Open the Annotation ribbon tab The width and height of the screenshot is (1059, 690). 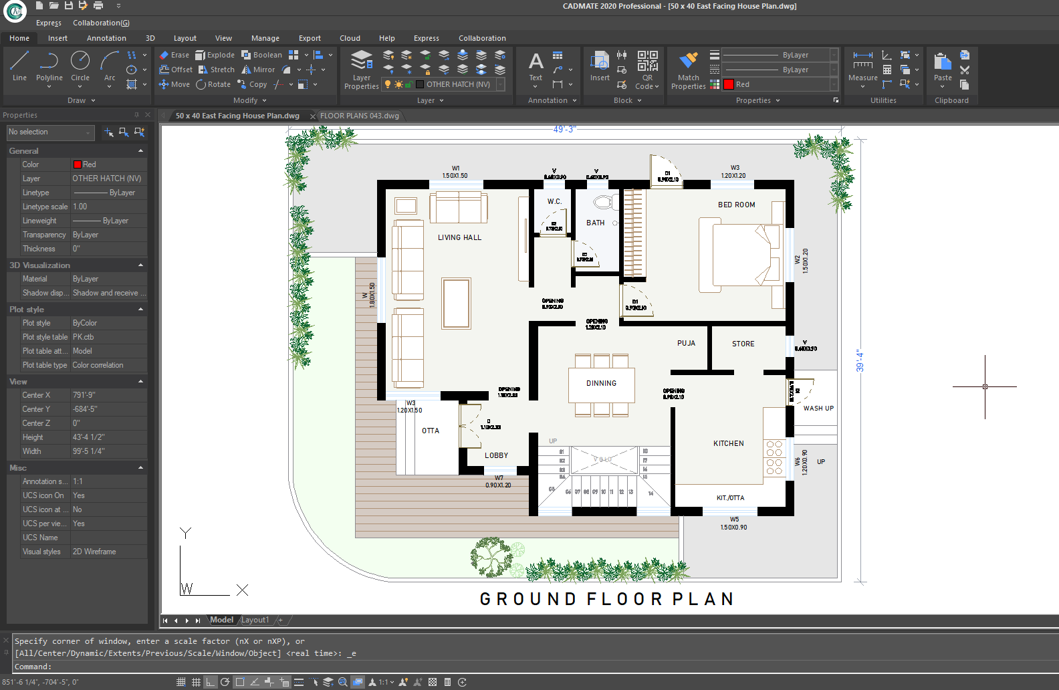tap(106, 38)
